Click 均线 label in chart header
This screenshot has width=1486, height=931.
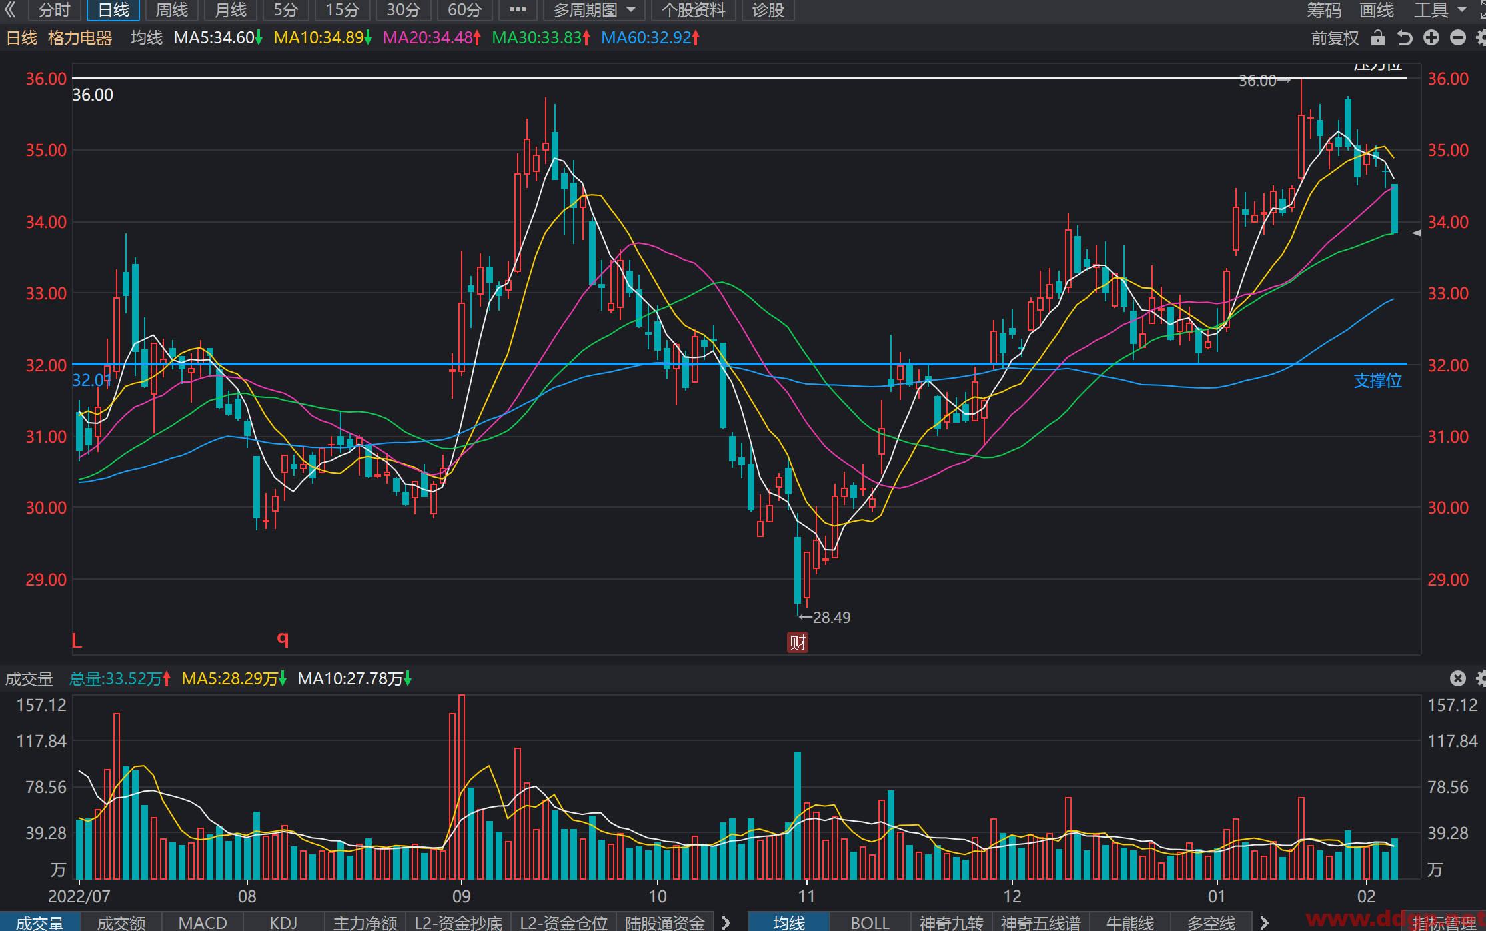point(147,37)
